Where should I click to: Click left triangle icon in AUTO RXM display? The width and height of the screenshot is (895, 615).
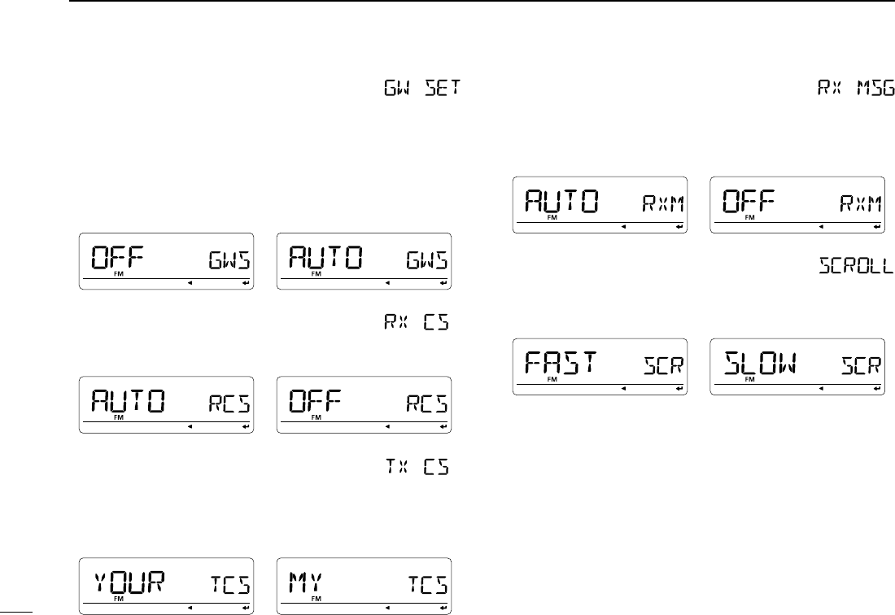624,226
